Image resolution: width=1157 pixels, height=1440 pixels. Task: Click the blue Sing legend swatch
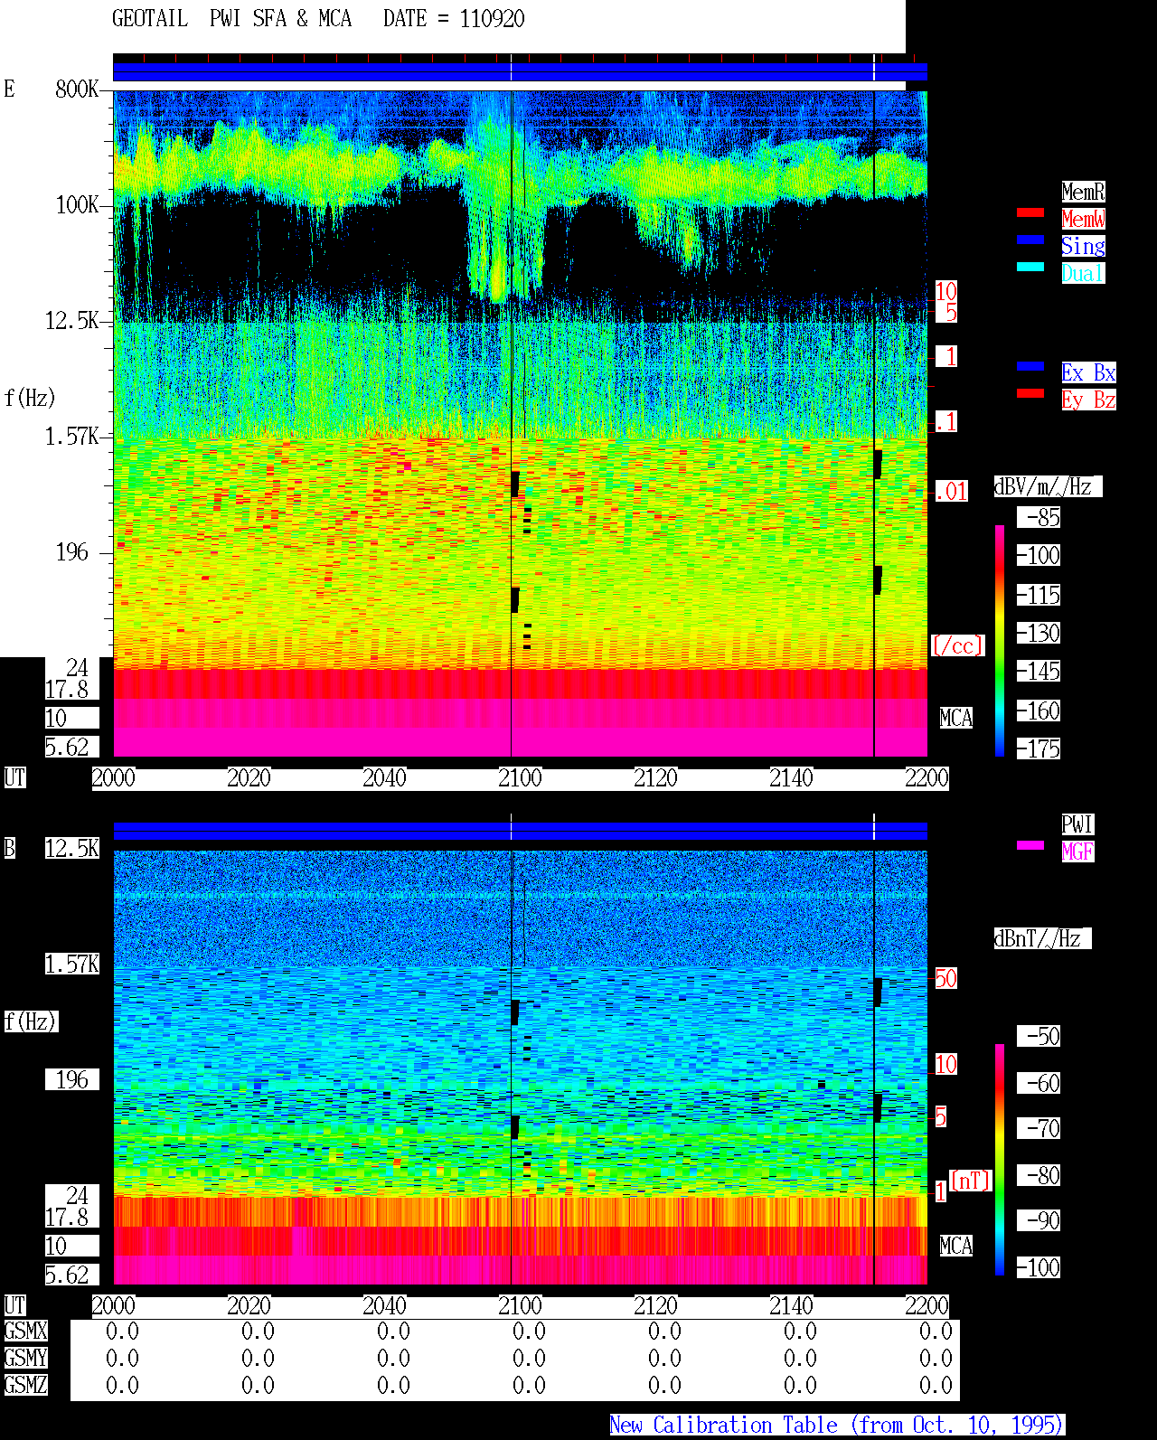1030,240
